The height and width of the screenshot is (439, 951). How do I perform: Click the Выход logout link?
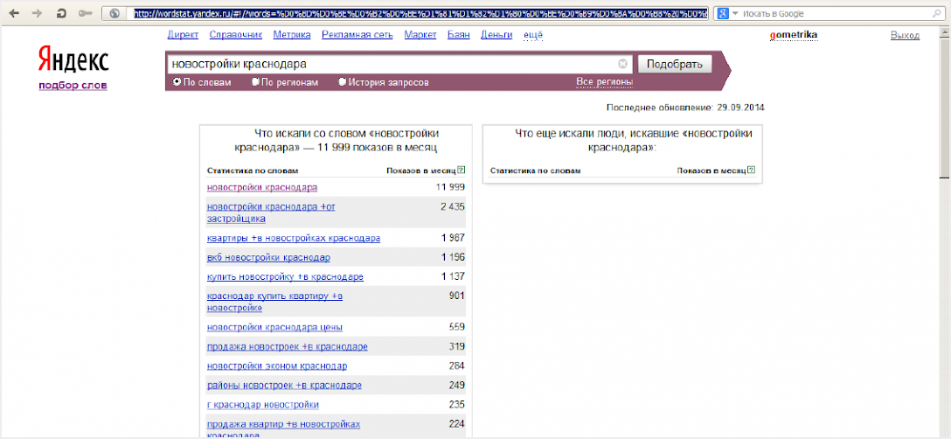905,35
